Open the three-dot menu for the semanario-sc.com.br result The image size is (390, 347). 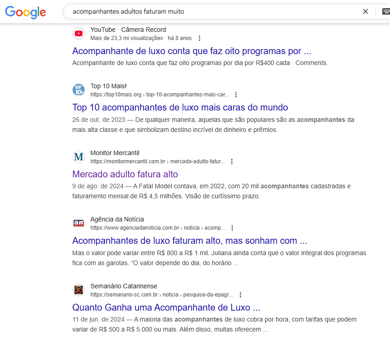coord(240,295)
